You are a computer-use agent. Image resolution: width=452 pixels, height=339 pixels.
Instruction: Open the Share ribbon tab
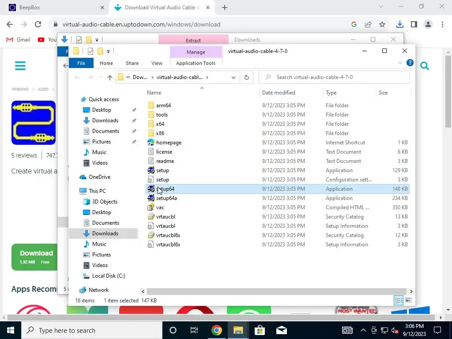132,63
